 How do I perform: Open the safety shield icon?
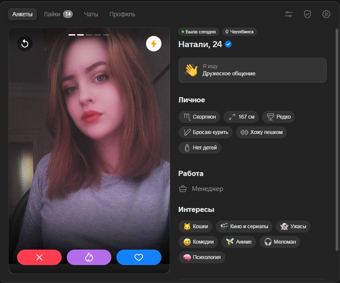(307, 14)
